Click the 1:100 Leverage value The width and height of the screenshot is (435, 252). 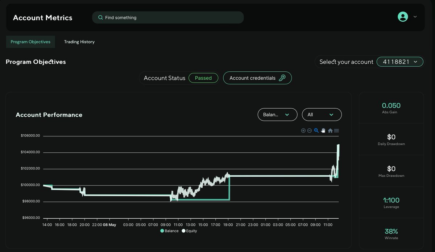(x=391, y=200)
